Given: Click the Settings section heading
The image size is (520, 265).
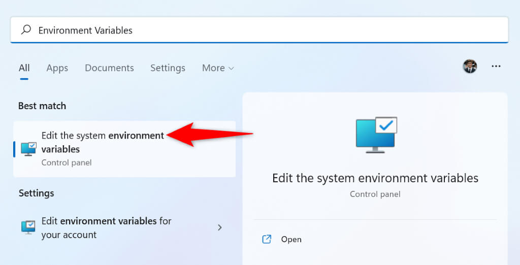Looking at the screenshot, I should (x=36, y=193).
